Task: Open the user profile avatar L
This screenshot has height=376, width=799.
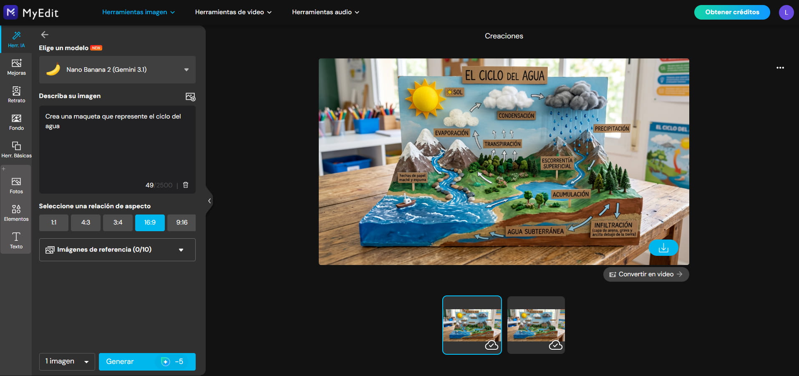Action: 786,13
